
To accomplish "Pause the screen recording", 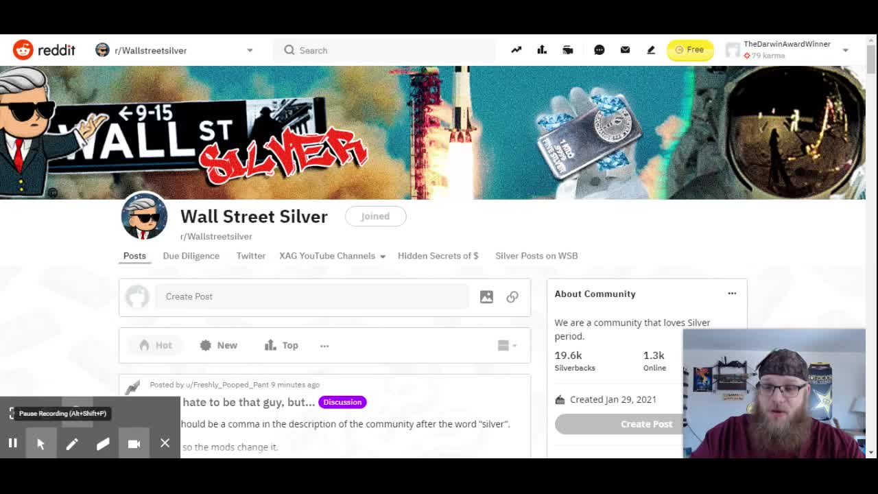I will (x=12, y=443).
